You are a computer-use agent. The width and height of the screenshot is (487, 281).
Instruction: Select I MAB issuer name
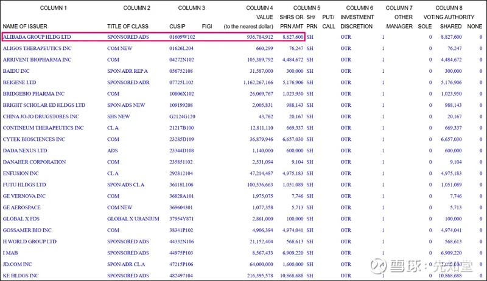(x=10, y=253)
